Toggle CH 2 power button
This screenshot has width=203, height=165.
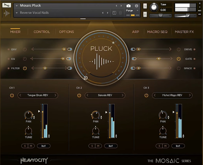click(79, 95)
